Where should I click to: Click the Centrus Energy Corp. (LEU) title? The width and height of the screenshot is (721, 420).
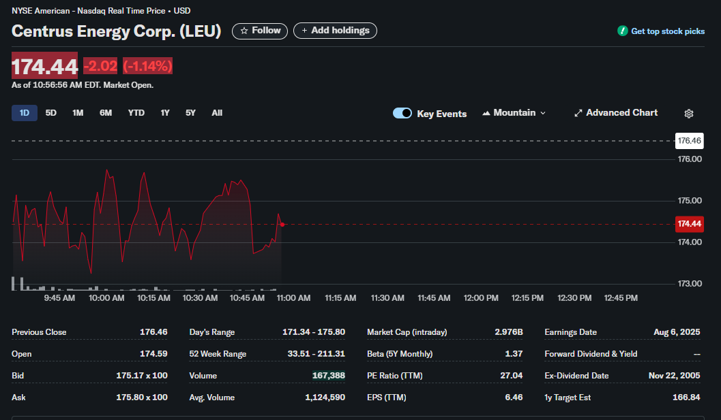(117, 31)
